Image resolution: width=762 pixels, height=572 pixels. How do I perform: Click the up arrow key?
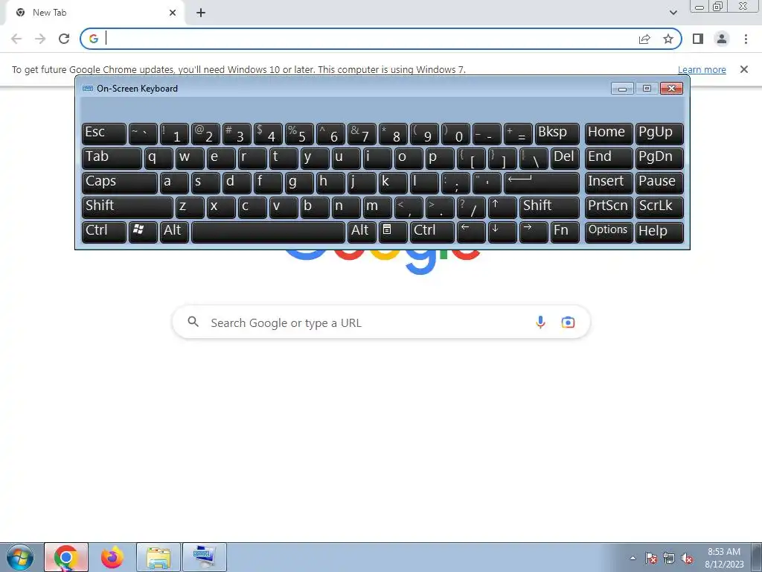pyautogui.click(x=502, y=207)
